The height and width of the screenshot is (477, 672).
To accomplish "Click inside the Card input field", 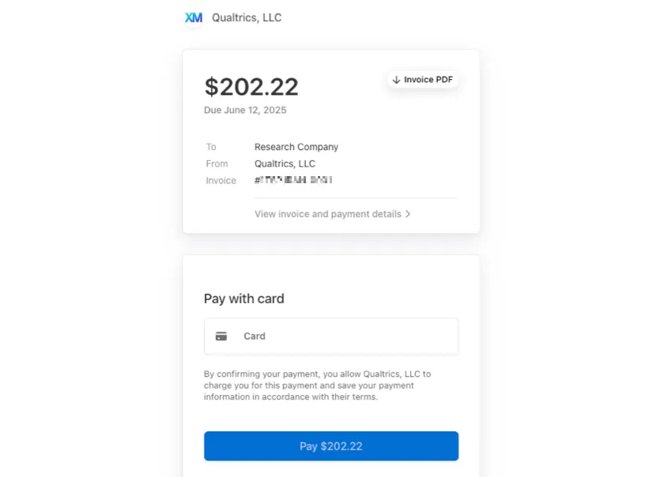I will 330,336.
